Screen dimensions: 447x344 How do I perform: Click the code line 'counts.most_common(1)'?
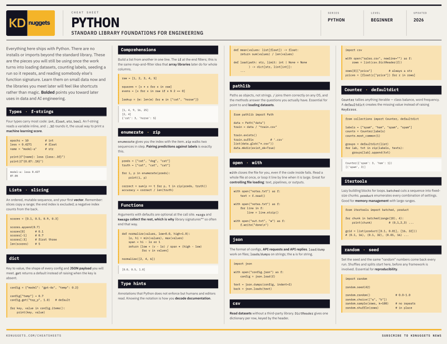coord(362,136)
